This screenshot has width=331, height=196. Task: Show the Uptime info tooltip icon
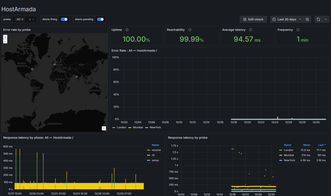pos(127,30)
